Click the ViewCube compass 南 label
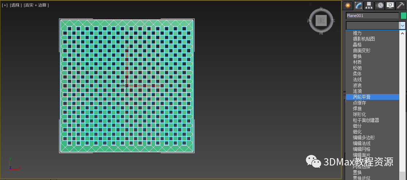407x180 pixels. [321, 33]
